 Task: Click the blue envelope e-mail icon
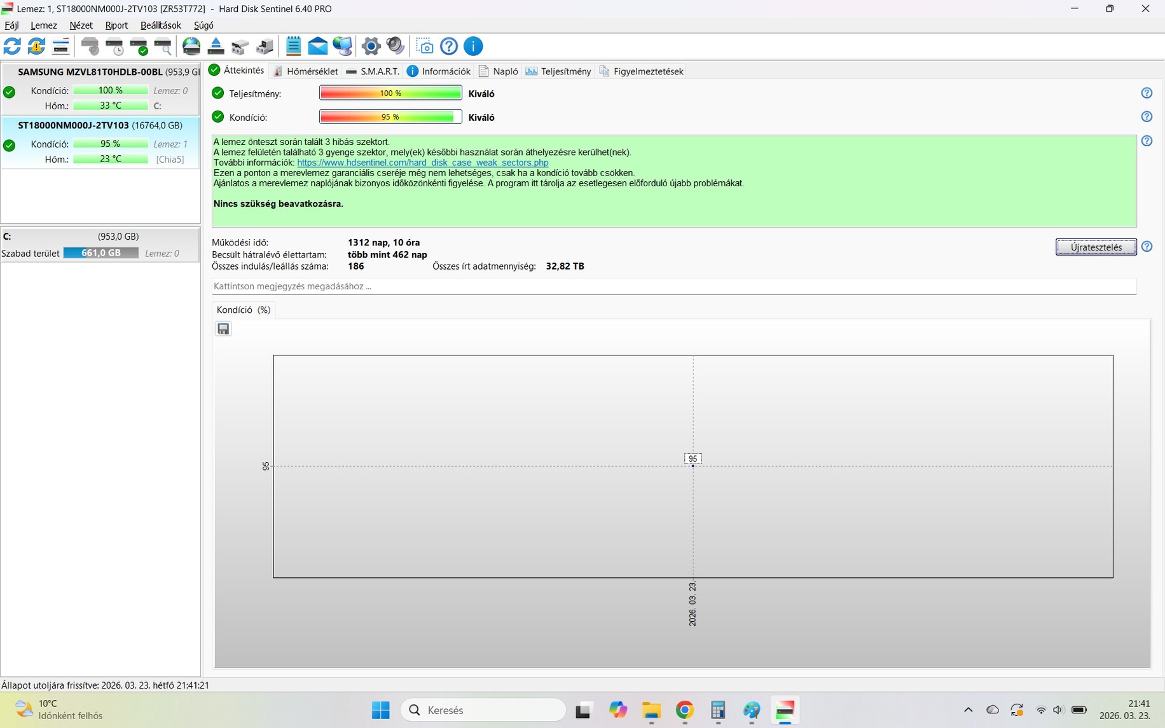[x=317, y=46]
